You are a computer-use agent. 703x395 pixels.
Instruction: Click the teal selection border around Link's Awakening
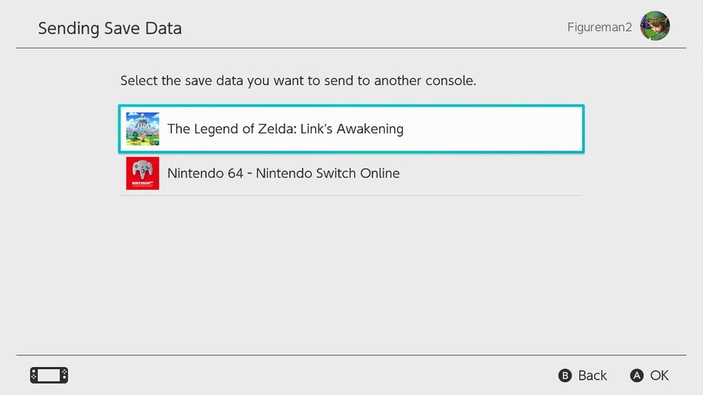tap(351, 107)
